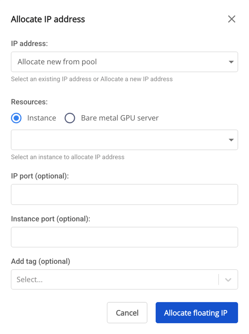Focus the IP port input field

[x=124, y=194]
